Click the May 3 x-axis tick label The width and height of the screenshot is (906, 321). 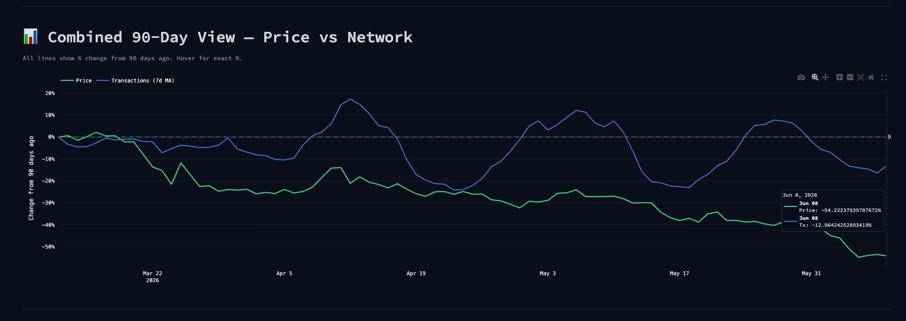[x=548, y=273]
